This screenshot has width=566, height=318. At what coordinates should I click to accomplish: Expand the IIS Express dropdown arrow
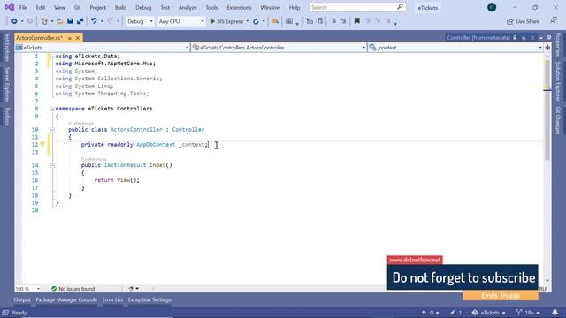tap(248, 21)
